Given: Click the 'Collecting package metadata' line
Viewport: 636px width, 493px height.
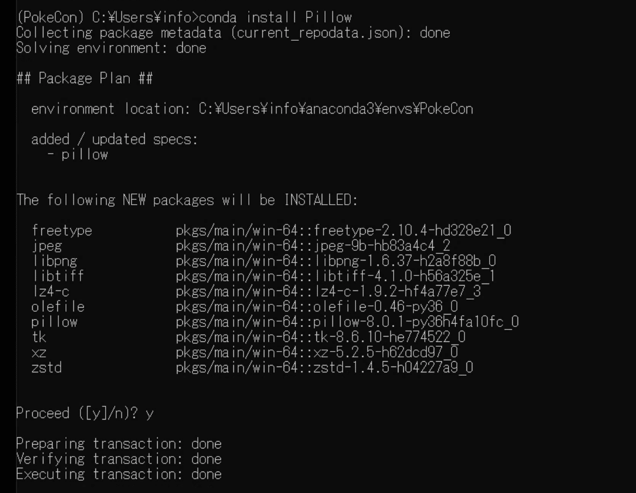Looking at the screenshot, I should (x=233, y=33).
